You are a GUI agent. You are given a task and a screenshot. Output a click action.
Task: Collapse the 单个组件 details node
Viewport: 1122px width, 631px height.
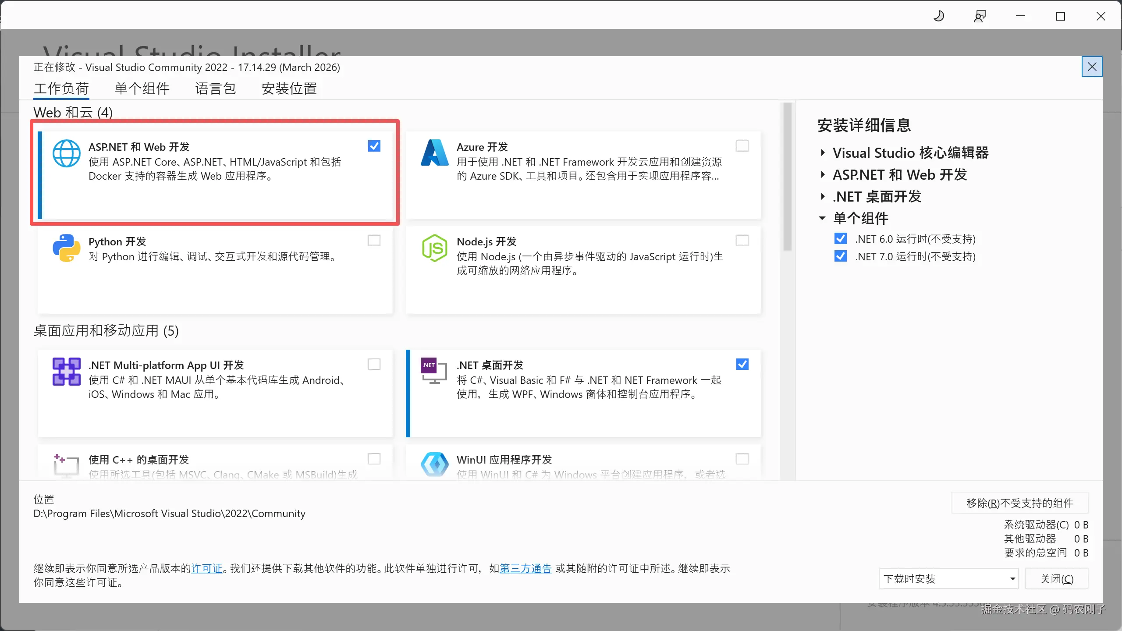(823, 218)
